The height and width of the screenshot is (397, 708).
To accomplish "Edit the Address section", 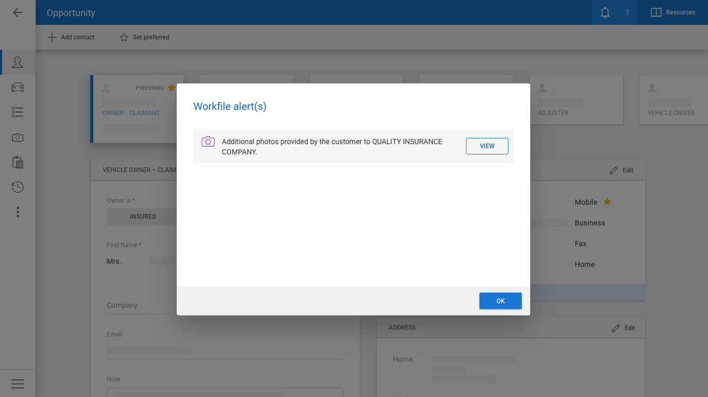I will (x=623, y=328).
